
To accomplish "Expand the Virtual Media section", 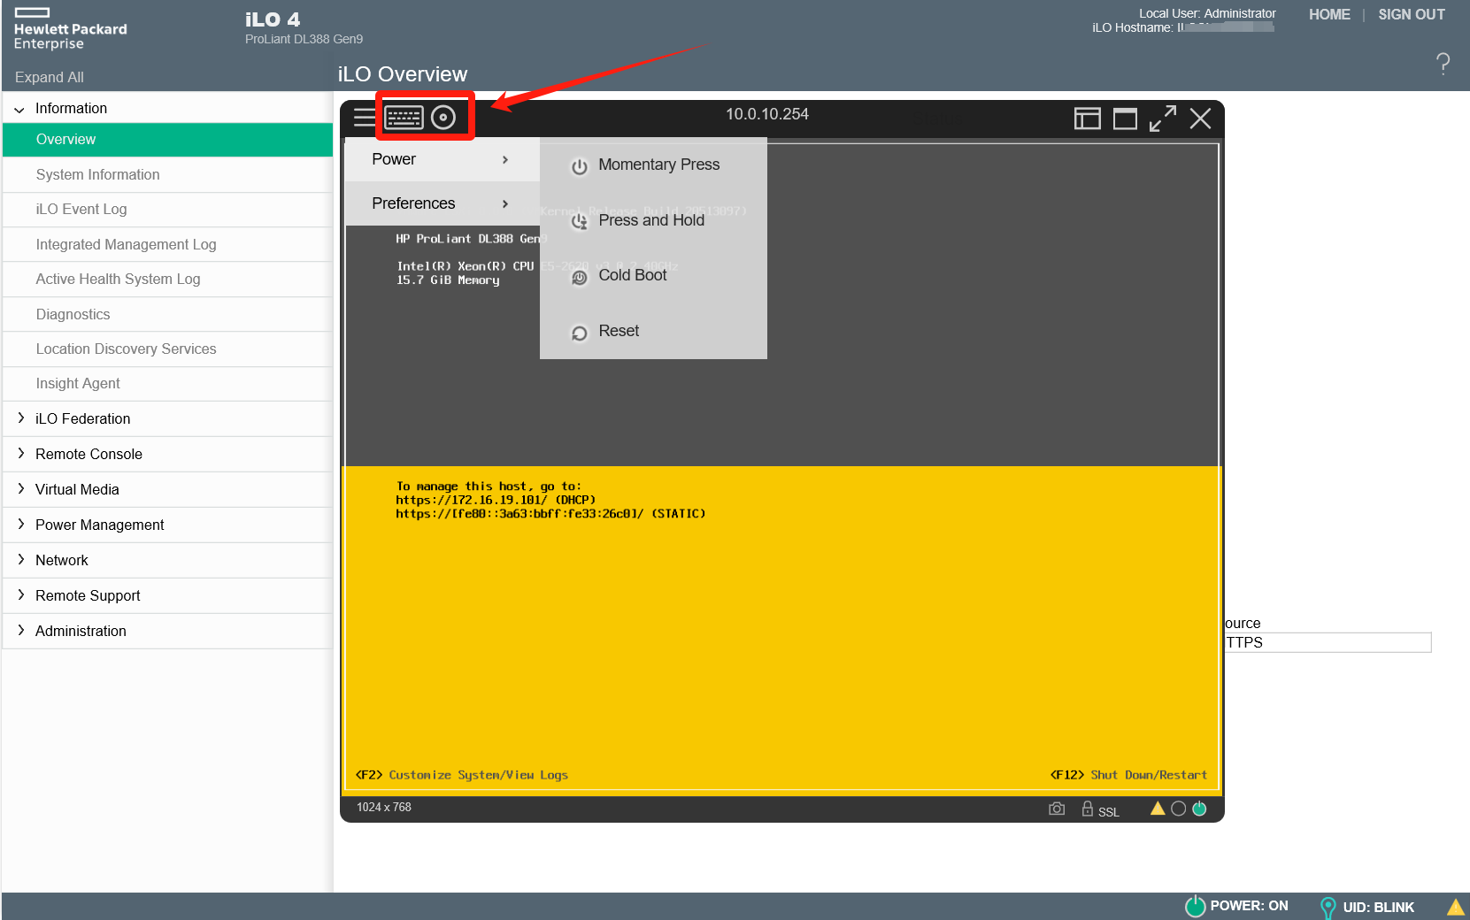I will (77, 489).
